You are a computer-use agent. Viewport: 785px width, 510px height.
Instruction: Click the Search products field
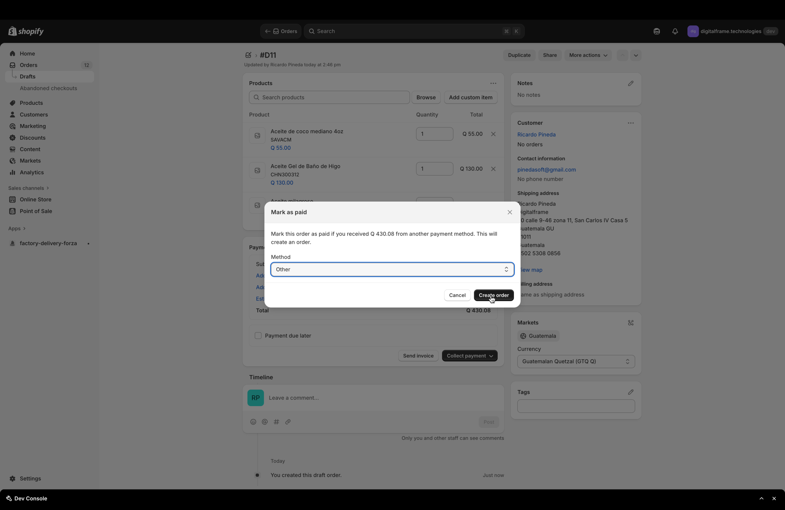(x=328, y=97)
